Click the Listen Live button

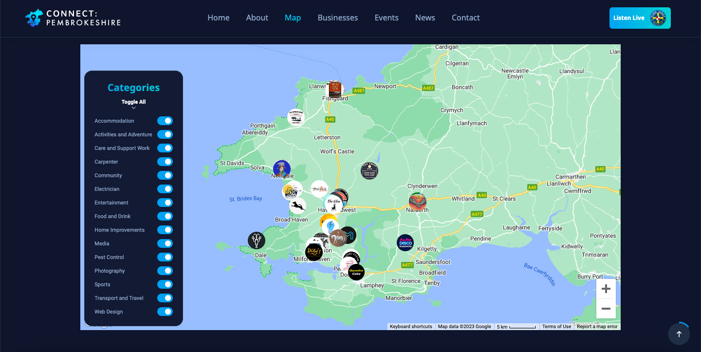pos(640,18)
